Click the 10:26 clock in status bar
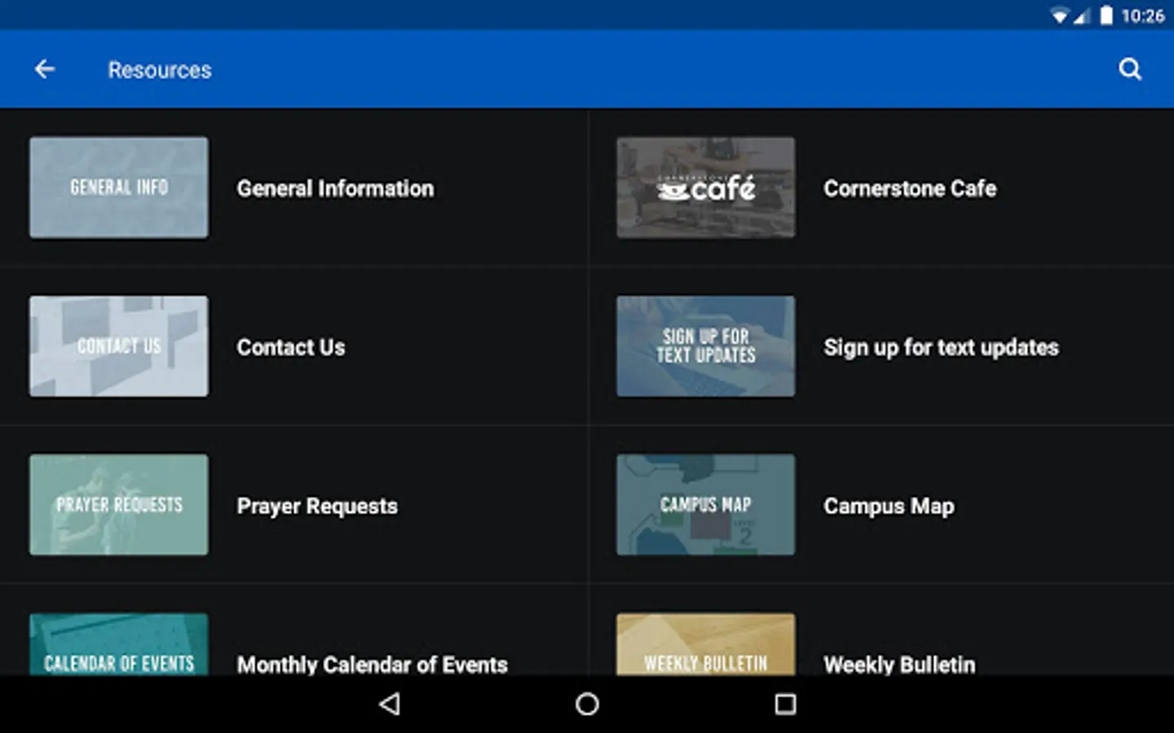The image size is (1174, 733). click(x=1142, y=15)
